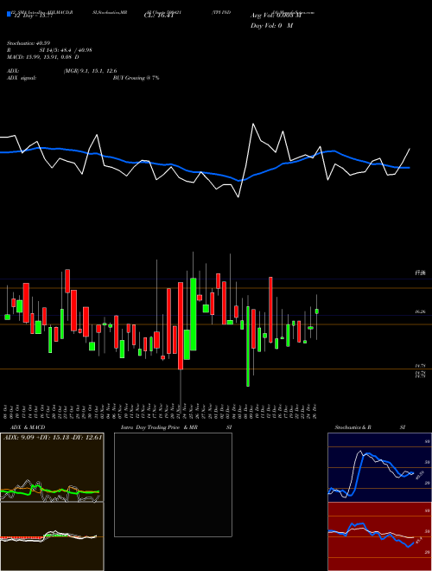Click the empty Intra Day Trading Price panel
Viewport: 432px width, 571px height.
[x=173, y=484]
